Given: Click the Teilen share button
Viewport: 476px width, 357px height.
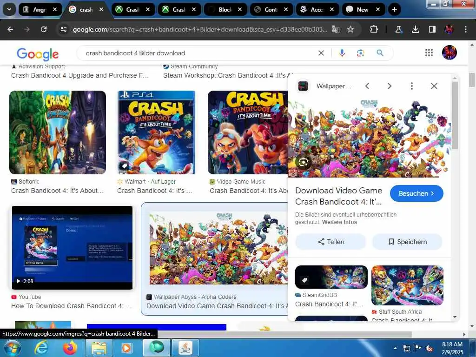Looking at the screenshot, I should coord(331,242).
